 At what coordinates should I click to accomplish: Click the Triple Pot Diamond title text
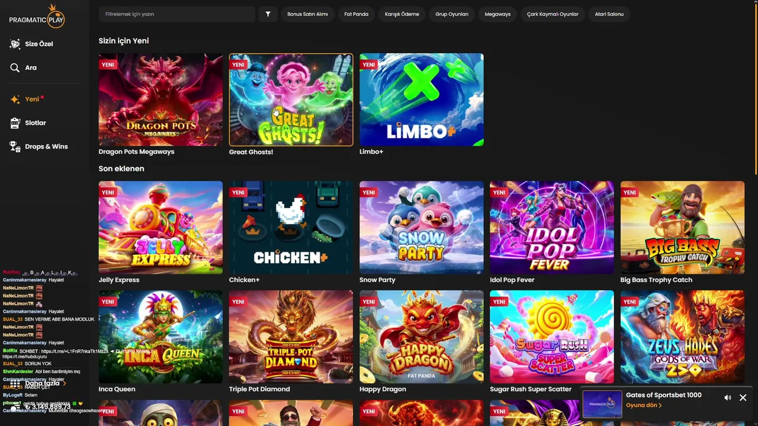[259, 389]
